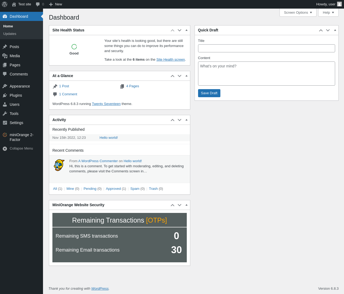Open the Site Health screen link
This screenshot has height=294, width=344.
[171, 60]
